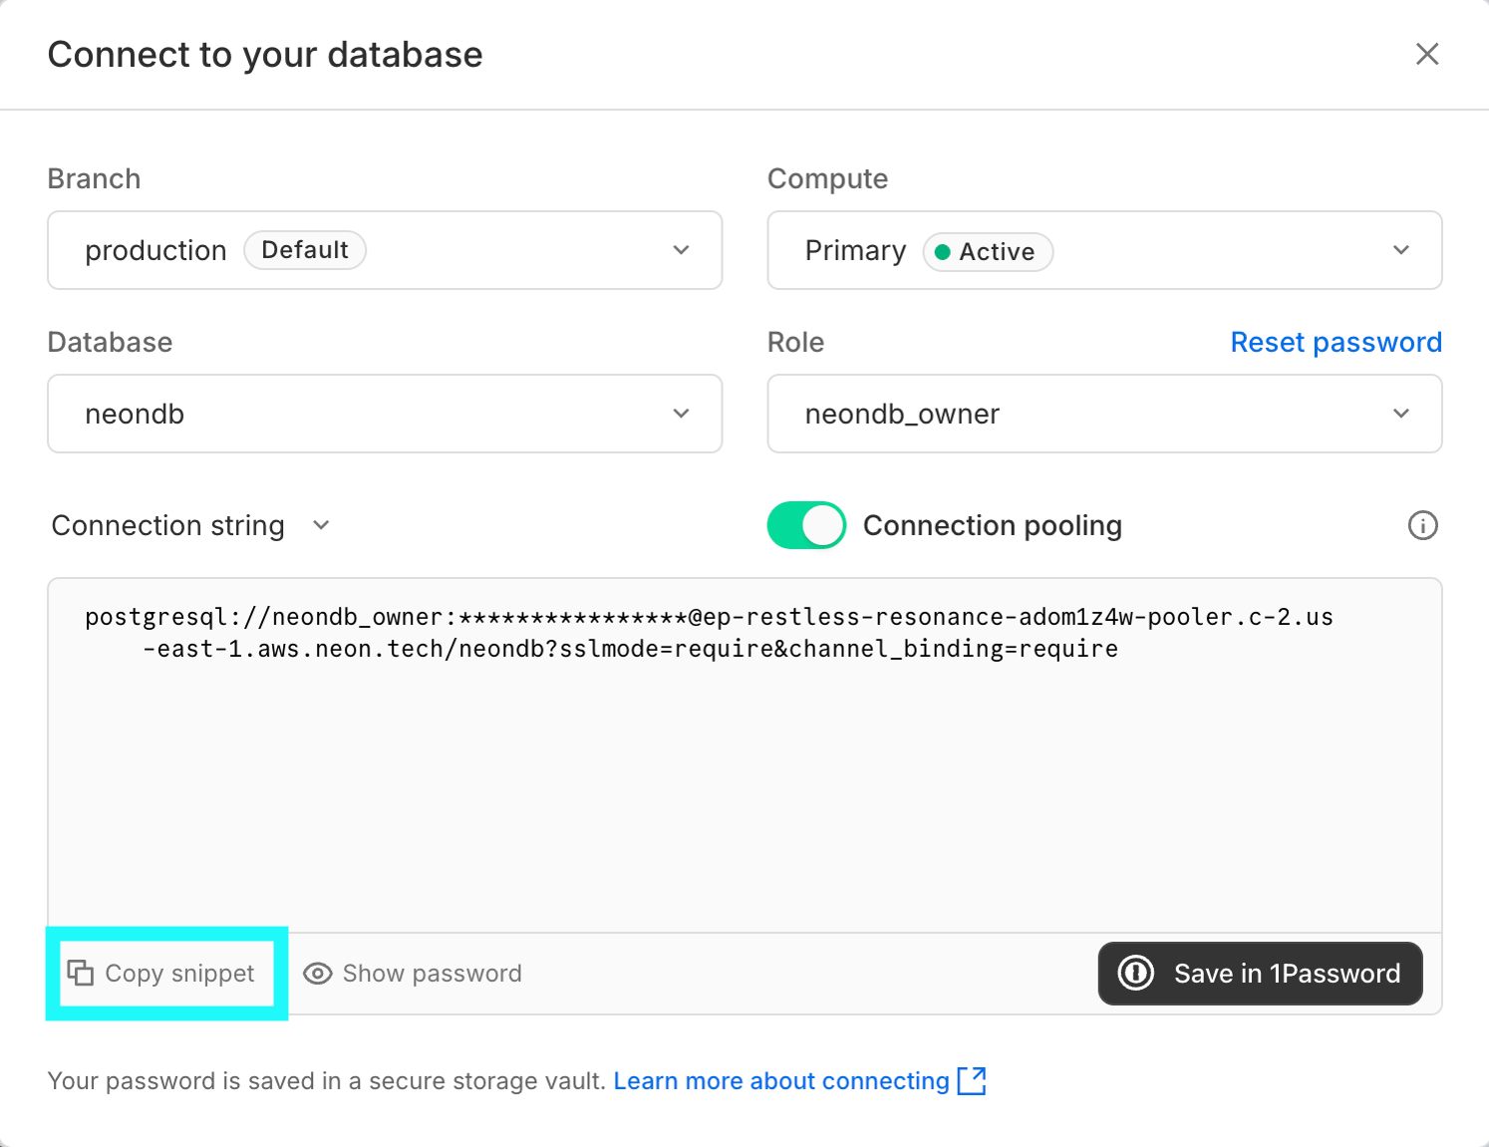Expand the Connection string format selector
Viewport: 1489px width, 1147px height.
(190, 525)
